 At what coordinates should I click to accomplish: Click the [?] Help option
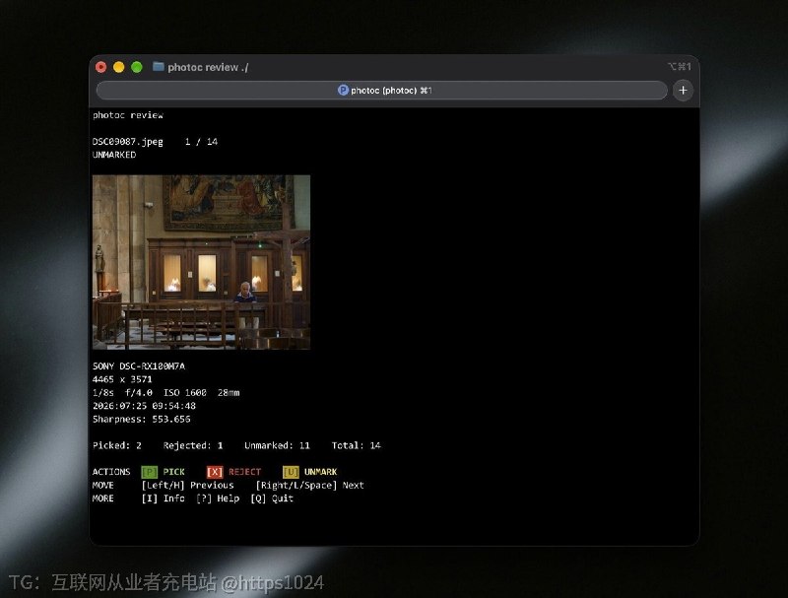218,498
